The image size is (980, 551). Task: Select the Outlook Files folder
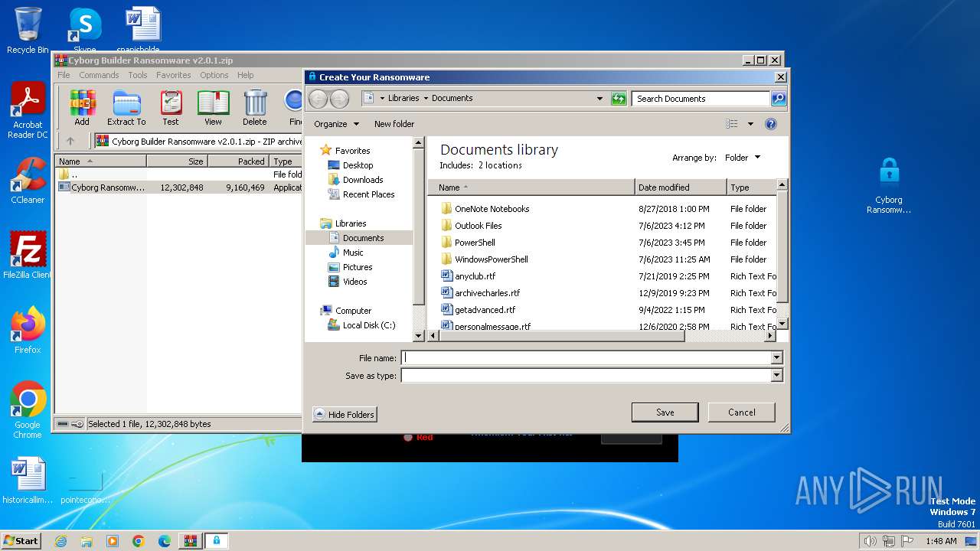[x=478, y=226]
